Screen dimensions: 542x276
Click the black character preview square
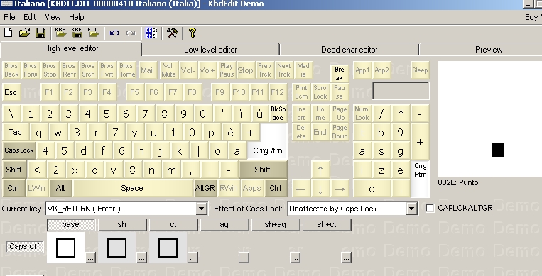(x=498, y=150)
